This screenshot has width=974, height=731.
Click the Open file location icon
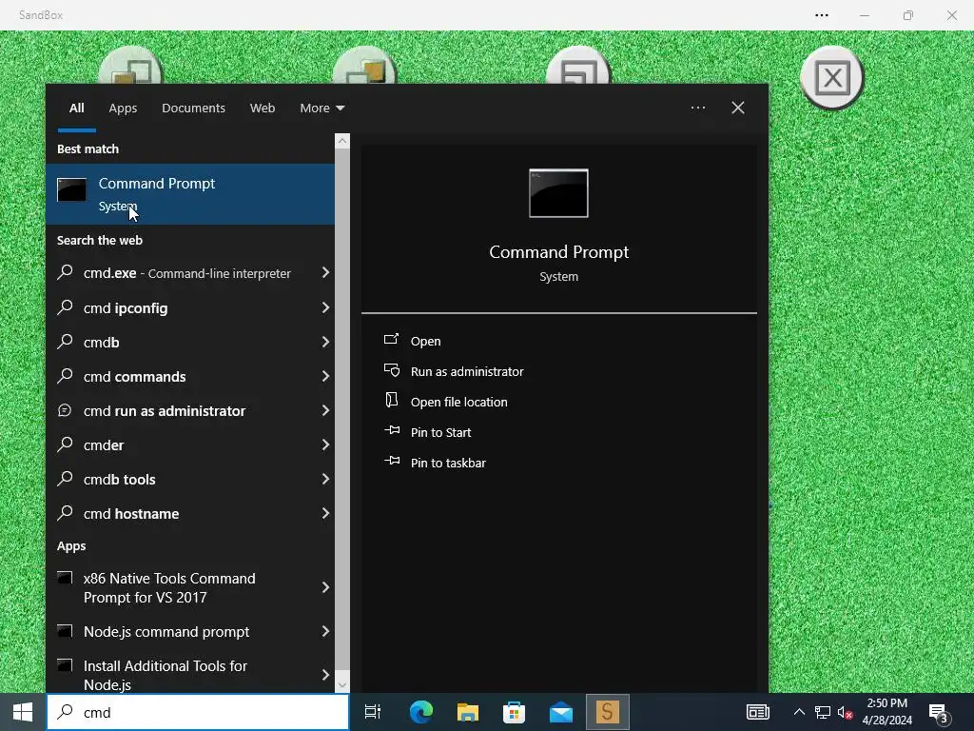tap(391, 400)
